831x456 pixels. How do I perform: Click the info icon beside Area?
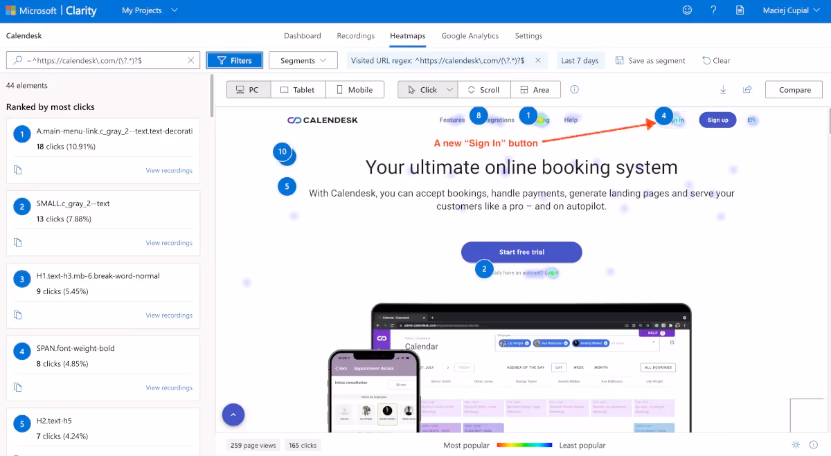pos(574,90)
